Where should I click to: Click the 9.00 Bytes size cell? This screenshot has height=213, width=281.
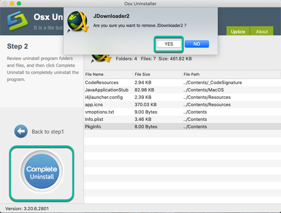pyautogui.click(x=146, y=112)
